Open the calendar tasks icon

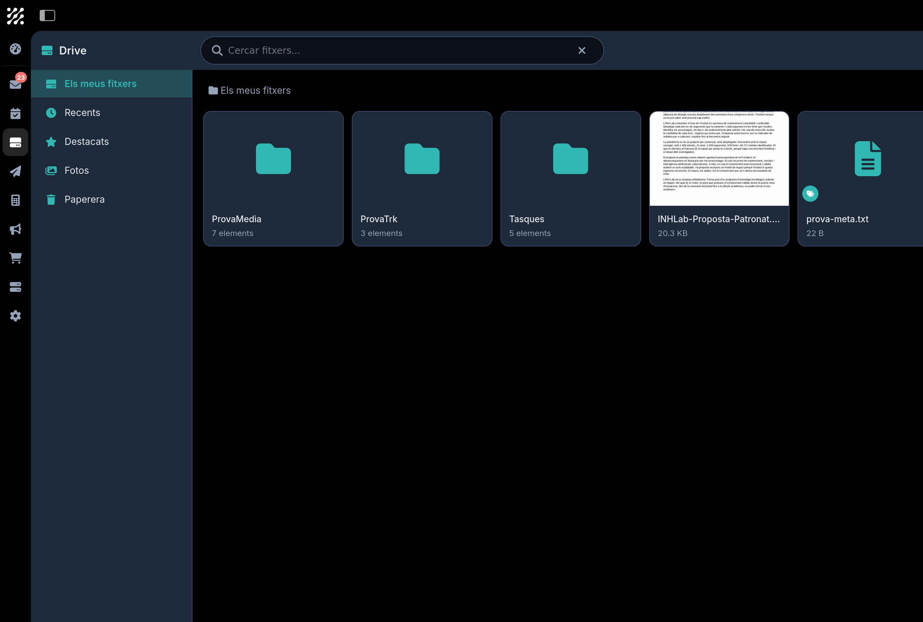tap(15, 113)
